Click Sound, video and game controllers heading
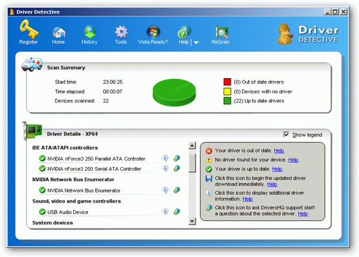This screenshot has height=257, width=359. pyautogui.click(x=76, y=201)
